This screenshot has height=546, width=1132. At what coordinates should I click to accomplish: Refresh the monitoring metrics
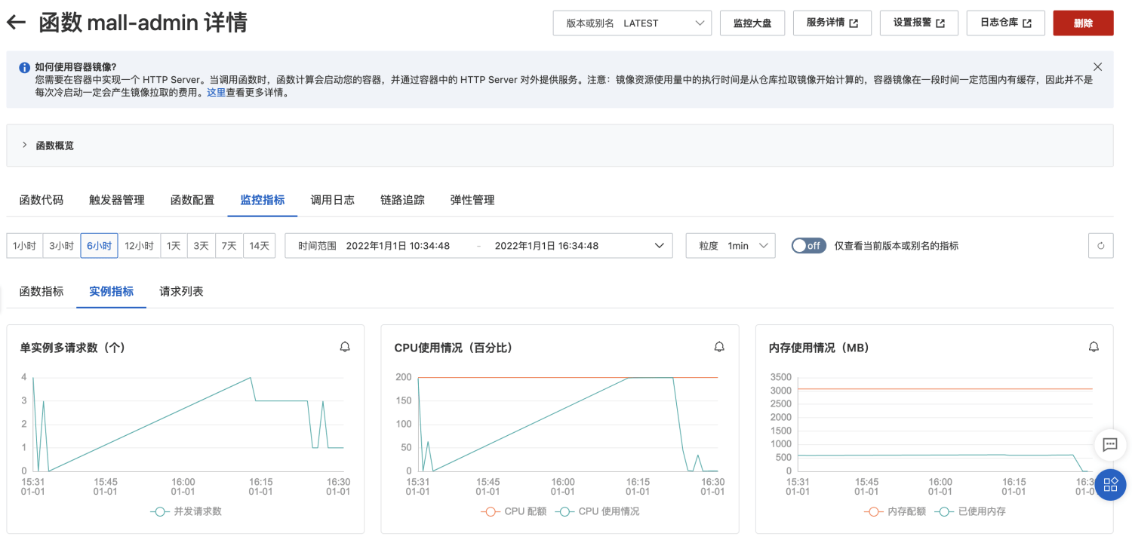click(1100, 245)
